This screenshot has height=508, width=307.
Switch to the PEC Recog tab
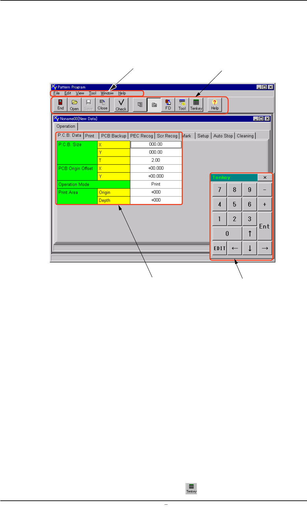coord(141,136)
